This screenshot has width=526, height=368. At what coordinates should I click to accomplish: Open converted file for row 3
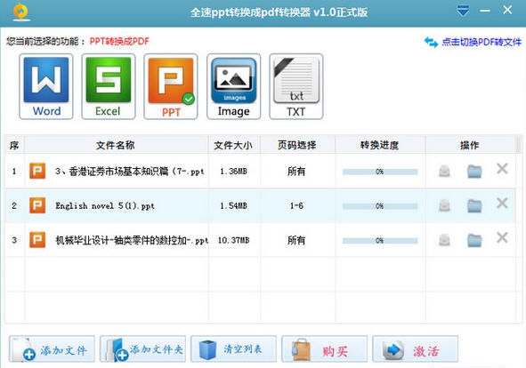point(444,240)
